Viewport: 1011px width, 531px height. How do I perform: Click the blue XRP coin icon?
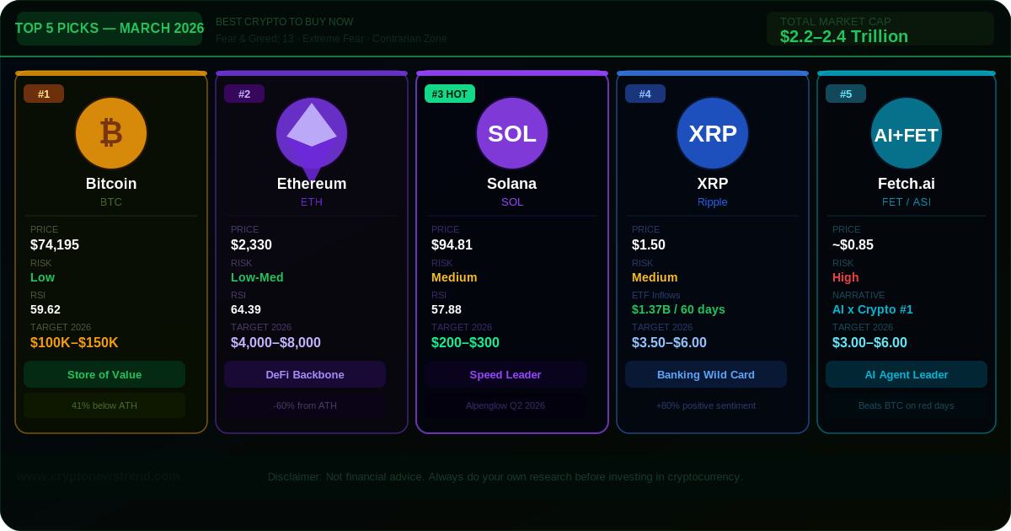713,133
